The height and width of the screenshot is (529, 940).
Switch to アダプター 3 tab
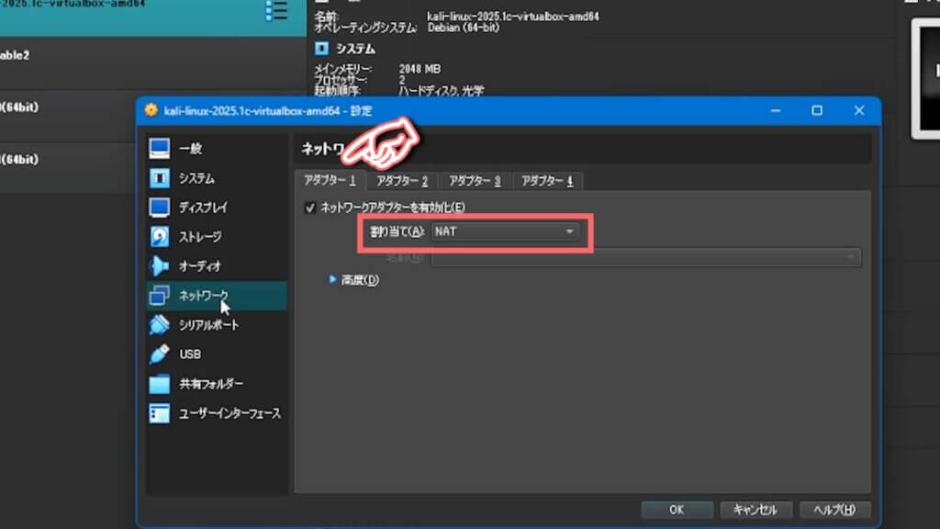click(x=475, y=181)
